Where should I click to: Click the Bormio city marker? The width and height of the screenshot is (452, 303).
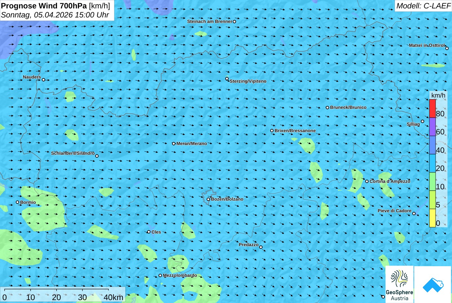click(17, 202)
